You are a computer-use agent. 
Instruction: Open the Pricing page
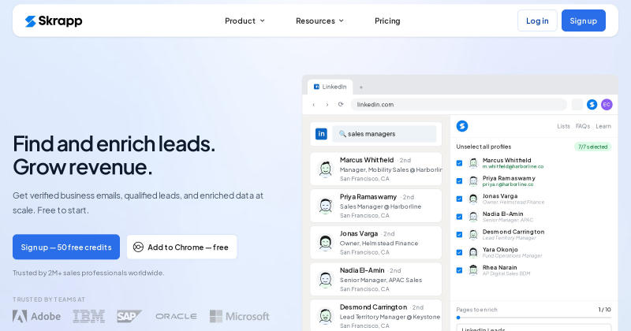(387, 21)
